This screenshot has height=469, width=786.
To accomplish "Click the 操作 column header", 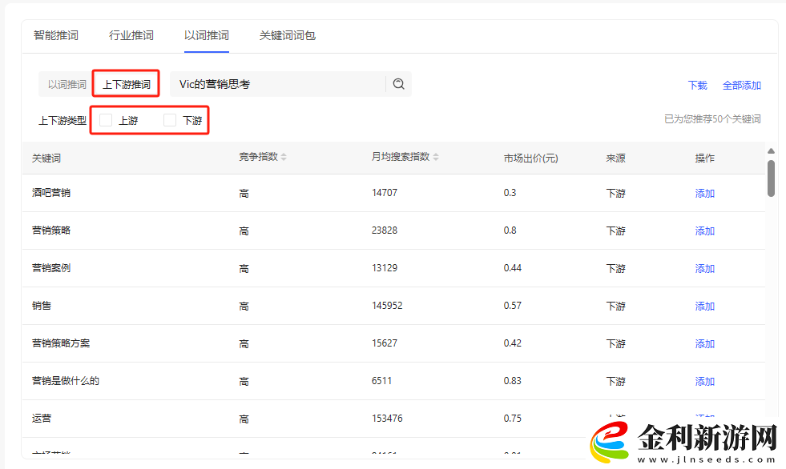I will (x=704, y=158).
